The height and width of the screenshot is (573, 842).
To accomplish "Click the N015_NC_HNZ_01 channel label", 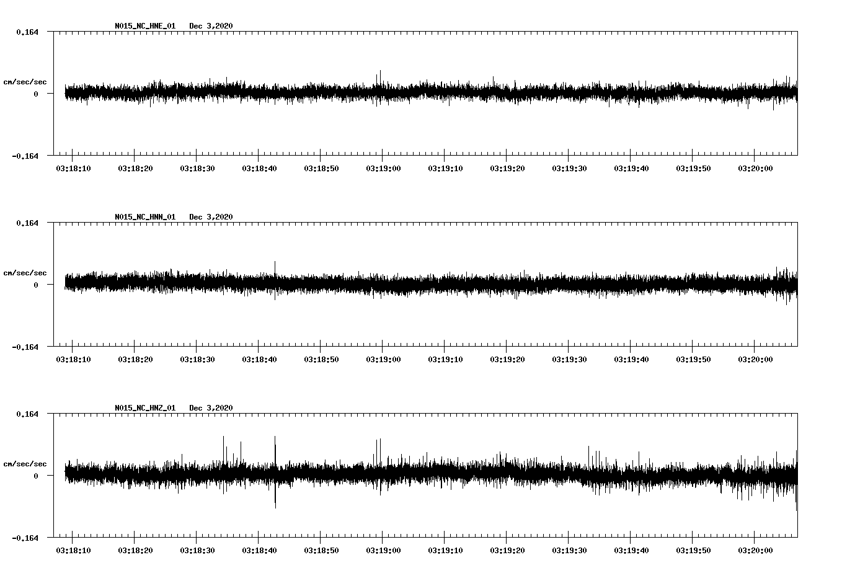I will (x=144, y=409).
